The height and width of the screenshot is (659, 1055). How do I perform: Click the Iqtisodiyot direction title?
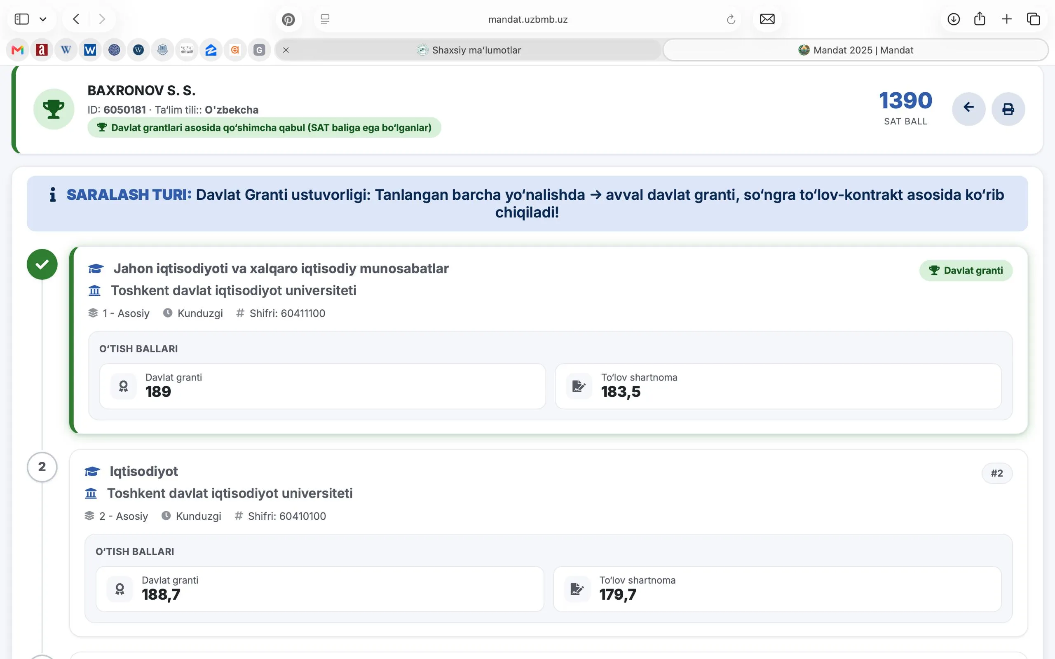(143, 471)
